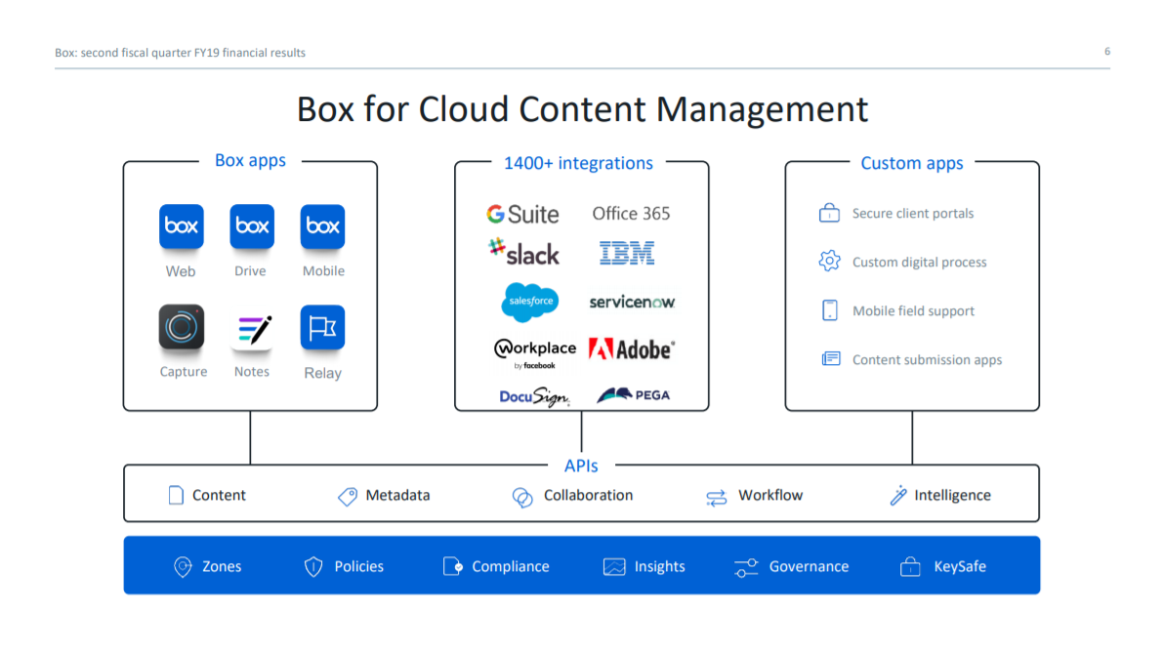Click the Mobile field support phone icon
The height and width of the screenshot is (652, 1164).
(830, 310)
